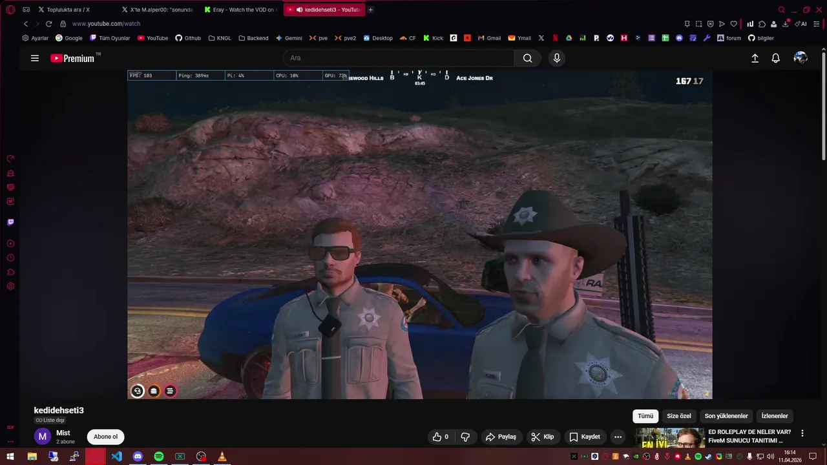The image size is (827, 465).
Task: Open the account avatar menu
Action: click(801, 58)
